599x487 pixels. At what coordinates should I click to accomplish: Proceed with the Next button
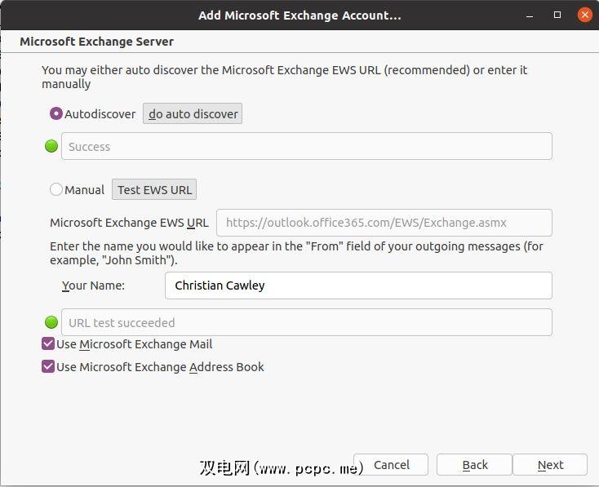[x=550, y=464]
